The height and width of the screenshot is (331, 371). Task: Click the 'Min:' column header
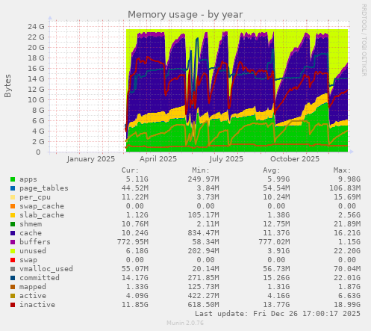201,170
